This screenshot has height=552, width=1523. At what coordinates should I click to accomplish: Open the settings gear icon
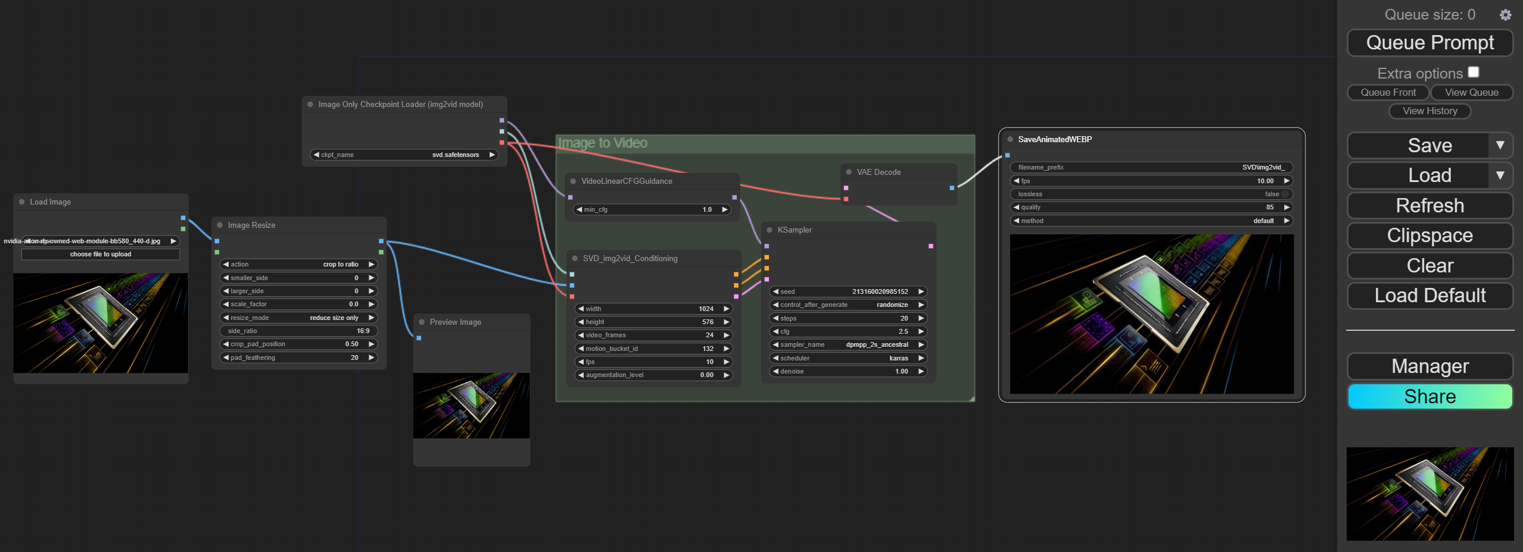pos(1505,15)
